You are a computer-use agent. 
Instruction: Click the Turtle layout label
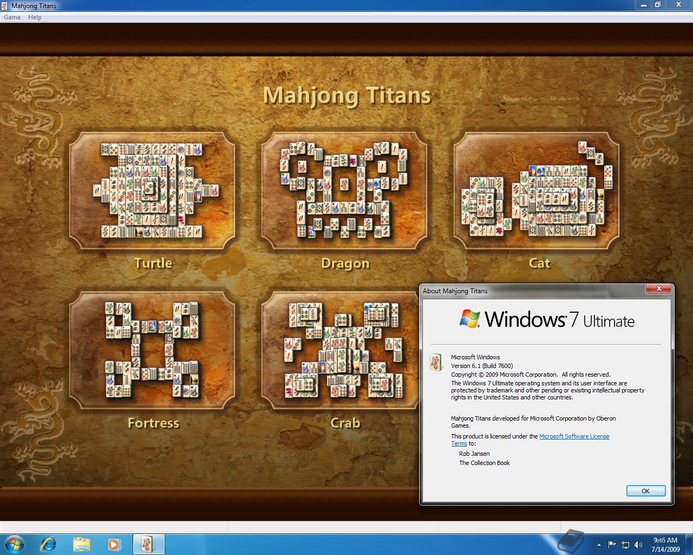tap(153, 263)
